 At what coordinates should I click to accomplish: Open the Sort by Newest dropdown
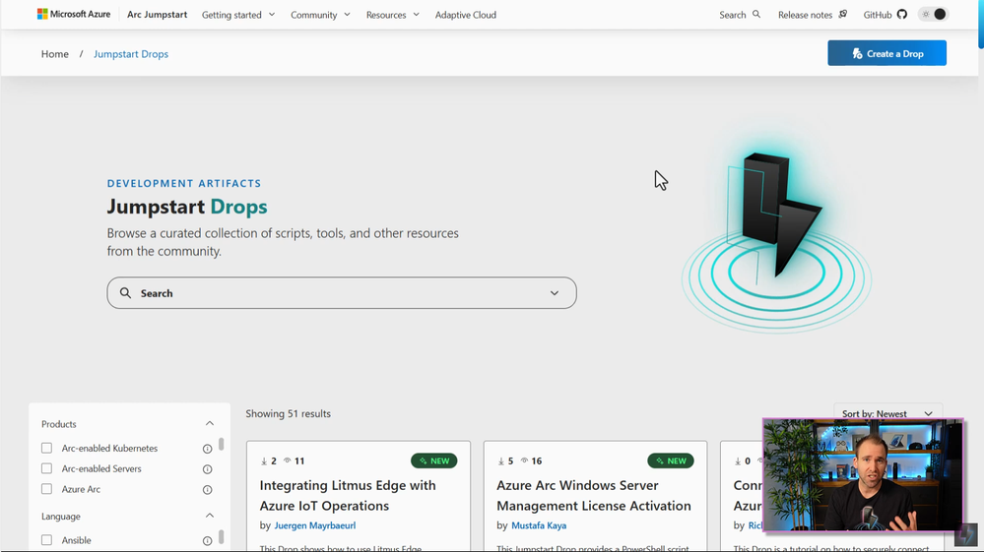tap(887, 413)
